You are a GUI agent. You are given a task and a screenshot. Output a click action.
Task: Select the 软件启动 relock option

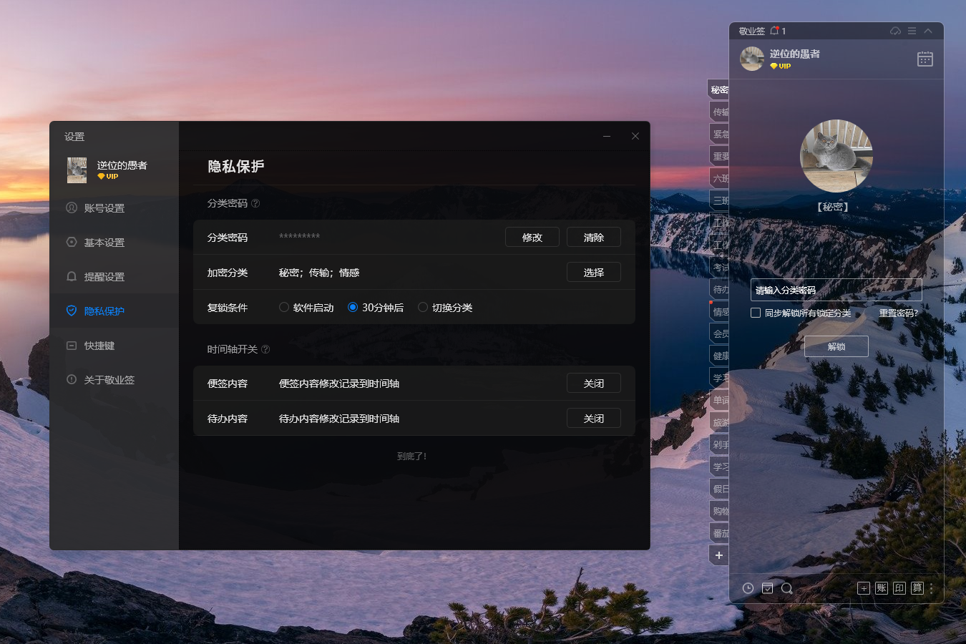pos(284,308)
